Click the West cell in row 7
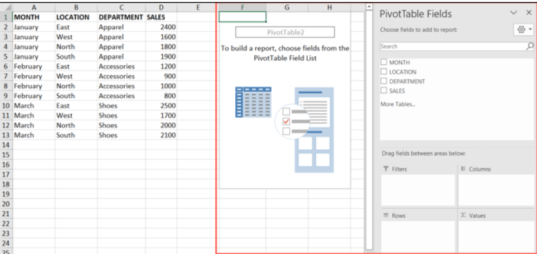537x254 pixels. [76, 76]
